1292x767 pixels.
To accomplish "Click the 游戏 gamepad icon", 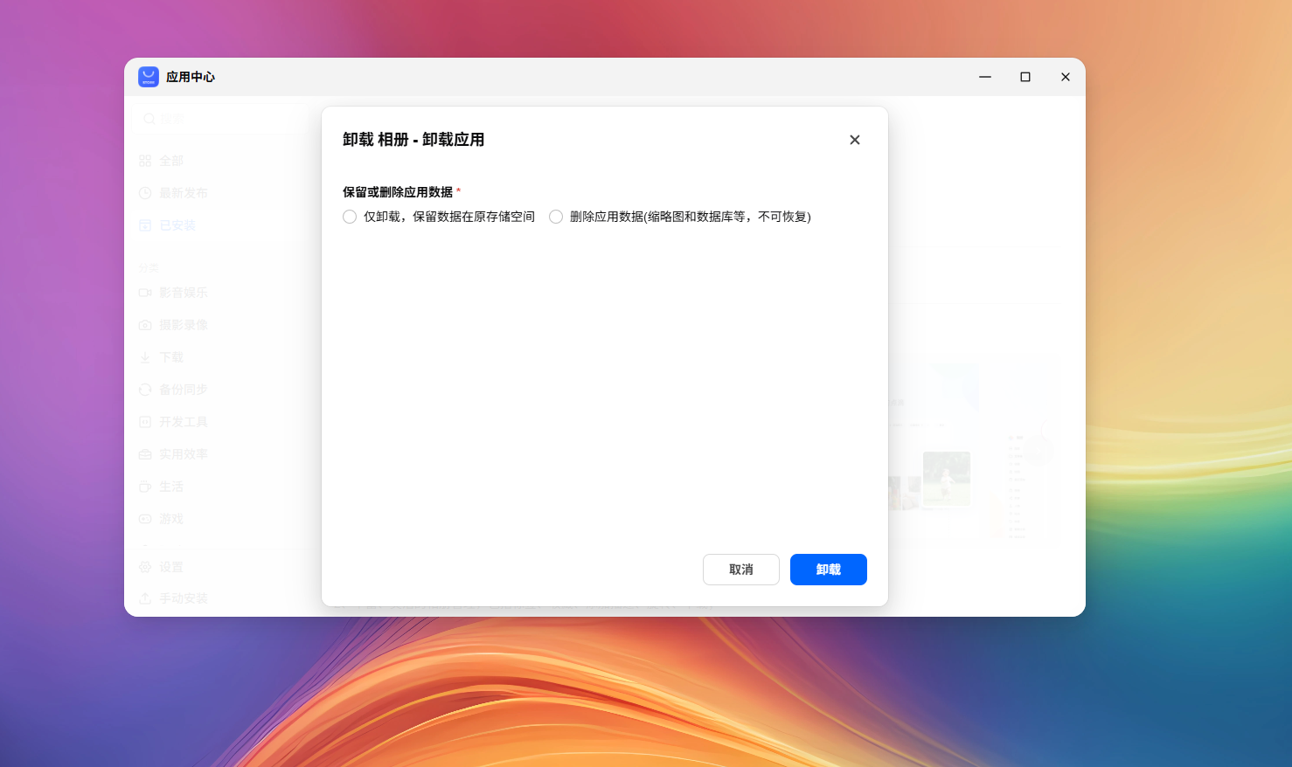I will tap(145, 519).
